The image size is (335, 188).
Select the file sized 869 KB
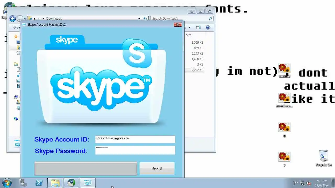198,48
